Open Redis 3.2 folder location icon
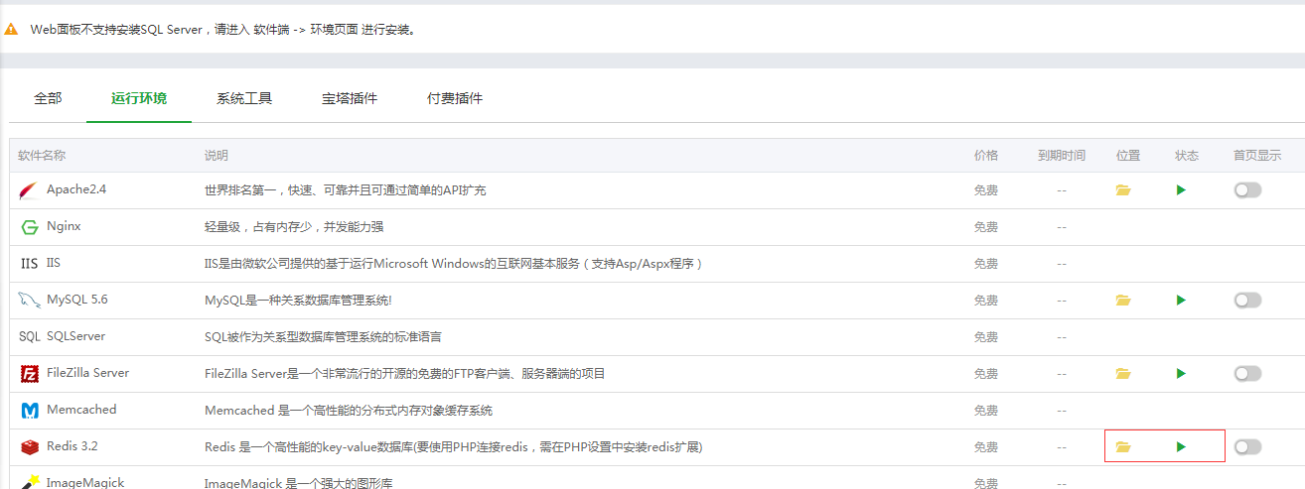 pos(1123,447)
